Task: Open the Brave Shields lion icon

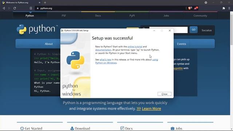Action: (190, 8)
